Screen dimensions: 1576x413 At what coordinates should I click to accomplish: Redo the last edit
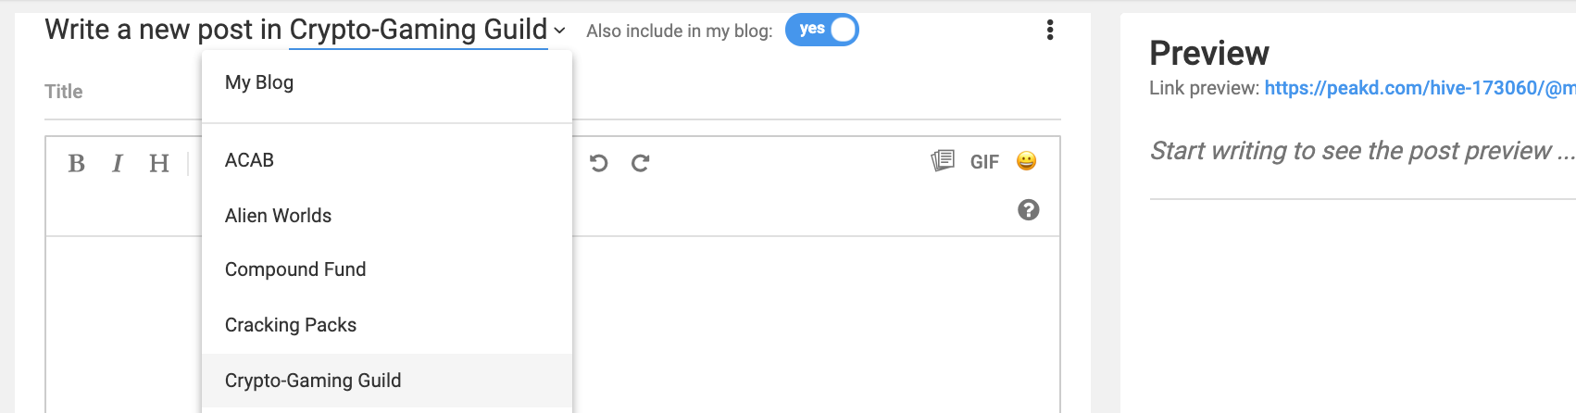[640, 163]
